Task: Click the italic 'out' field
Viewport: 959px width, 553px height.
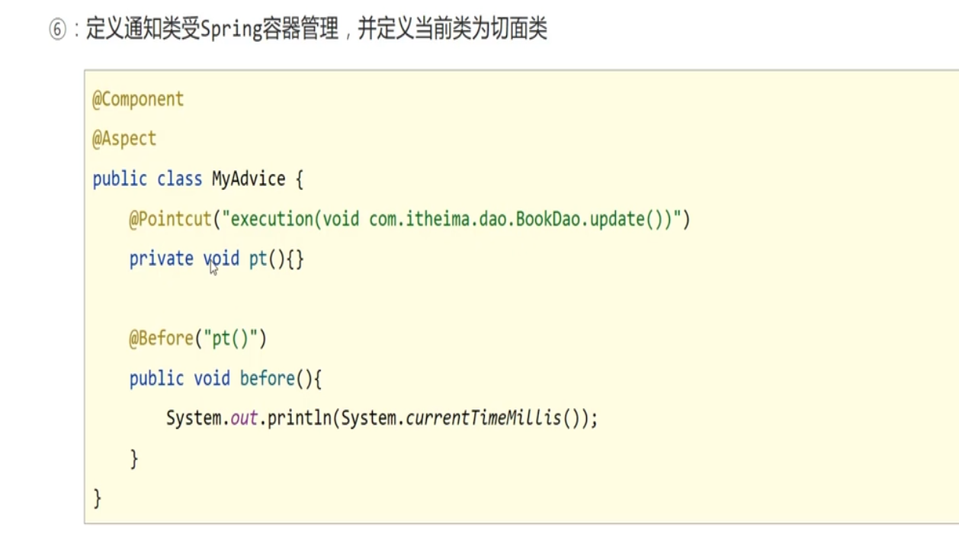Action: [x=243, y=419]
